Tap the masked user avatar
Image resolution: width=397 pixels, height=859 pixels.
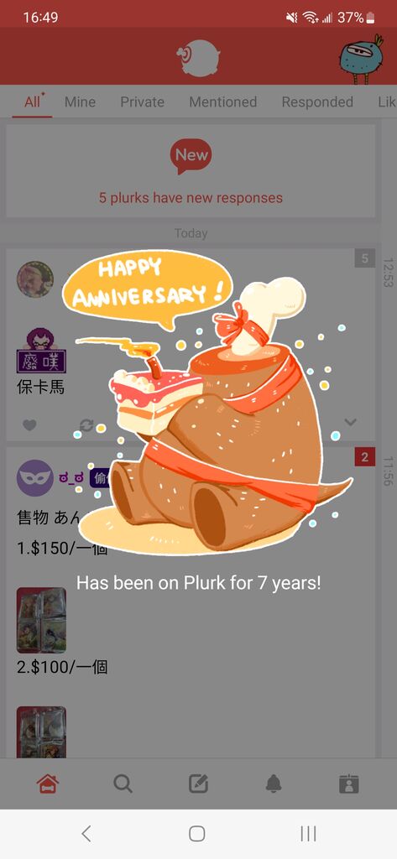tap(35, 477)
